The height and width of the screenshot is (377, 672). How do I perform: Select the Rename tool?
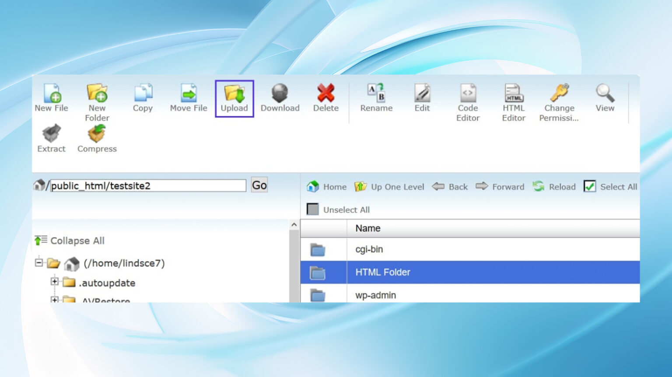coord(376,93)
